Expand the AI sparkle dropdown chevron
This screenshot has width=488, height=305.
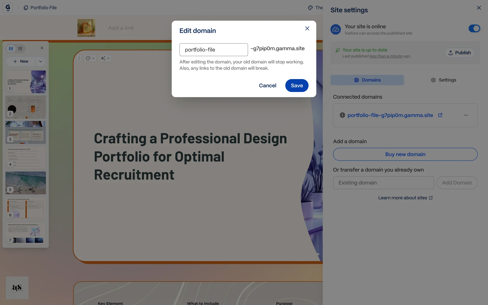click(x=108, y=58)
